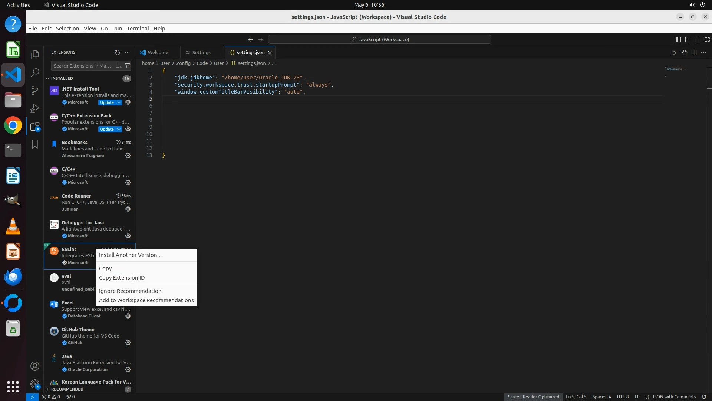
Task: Toggle the primary side bar layout icon
Action: [678, 39]
